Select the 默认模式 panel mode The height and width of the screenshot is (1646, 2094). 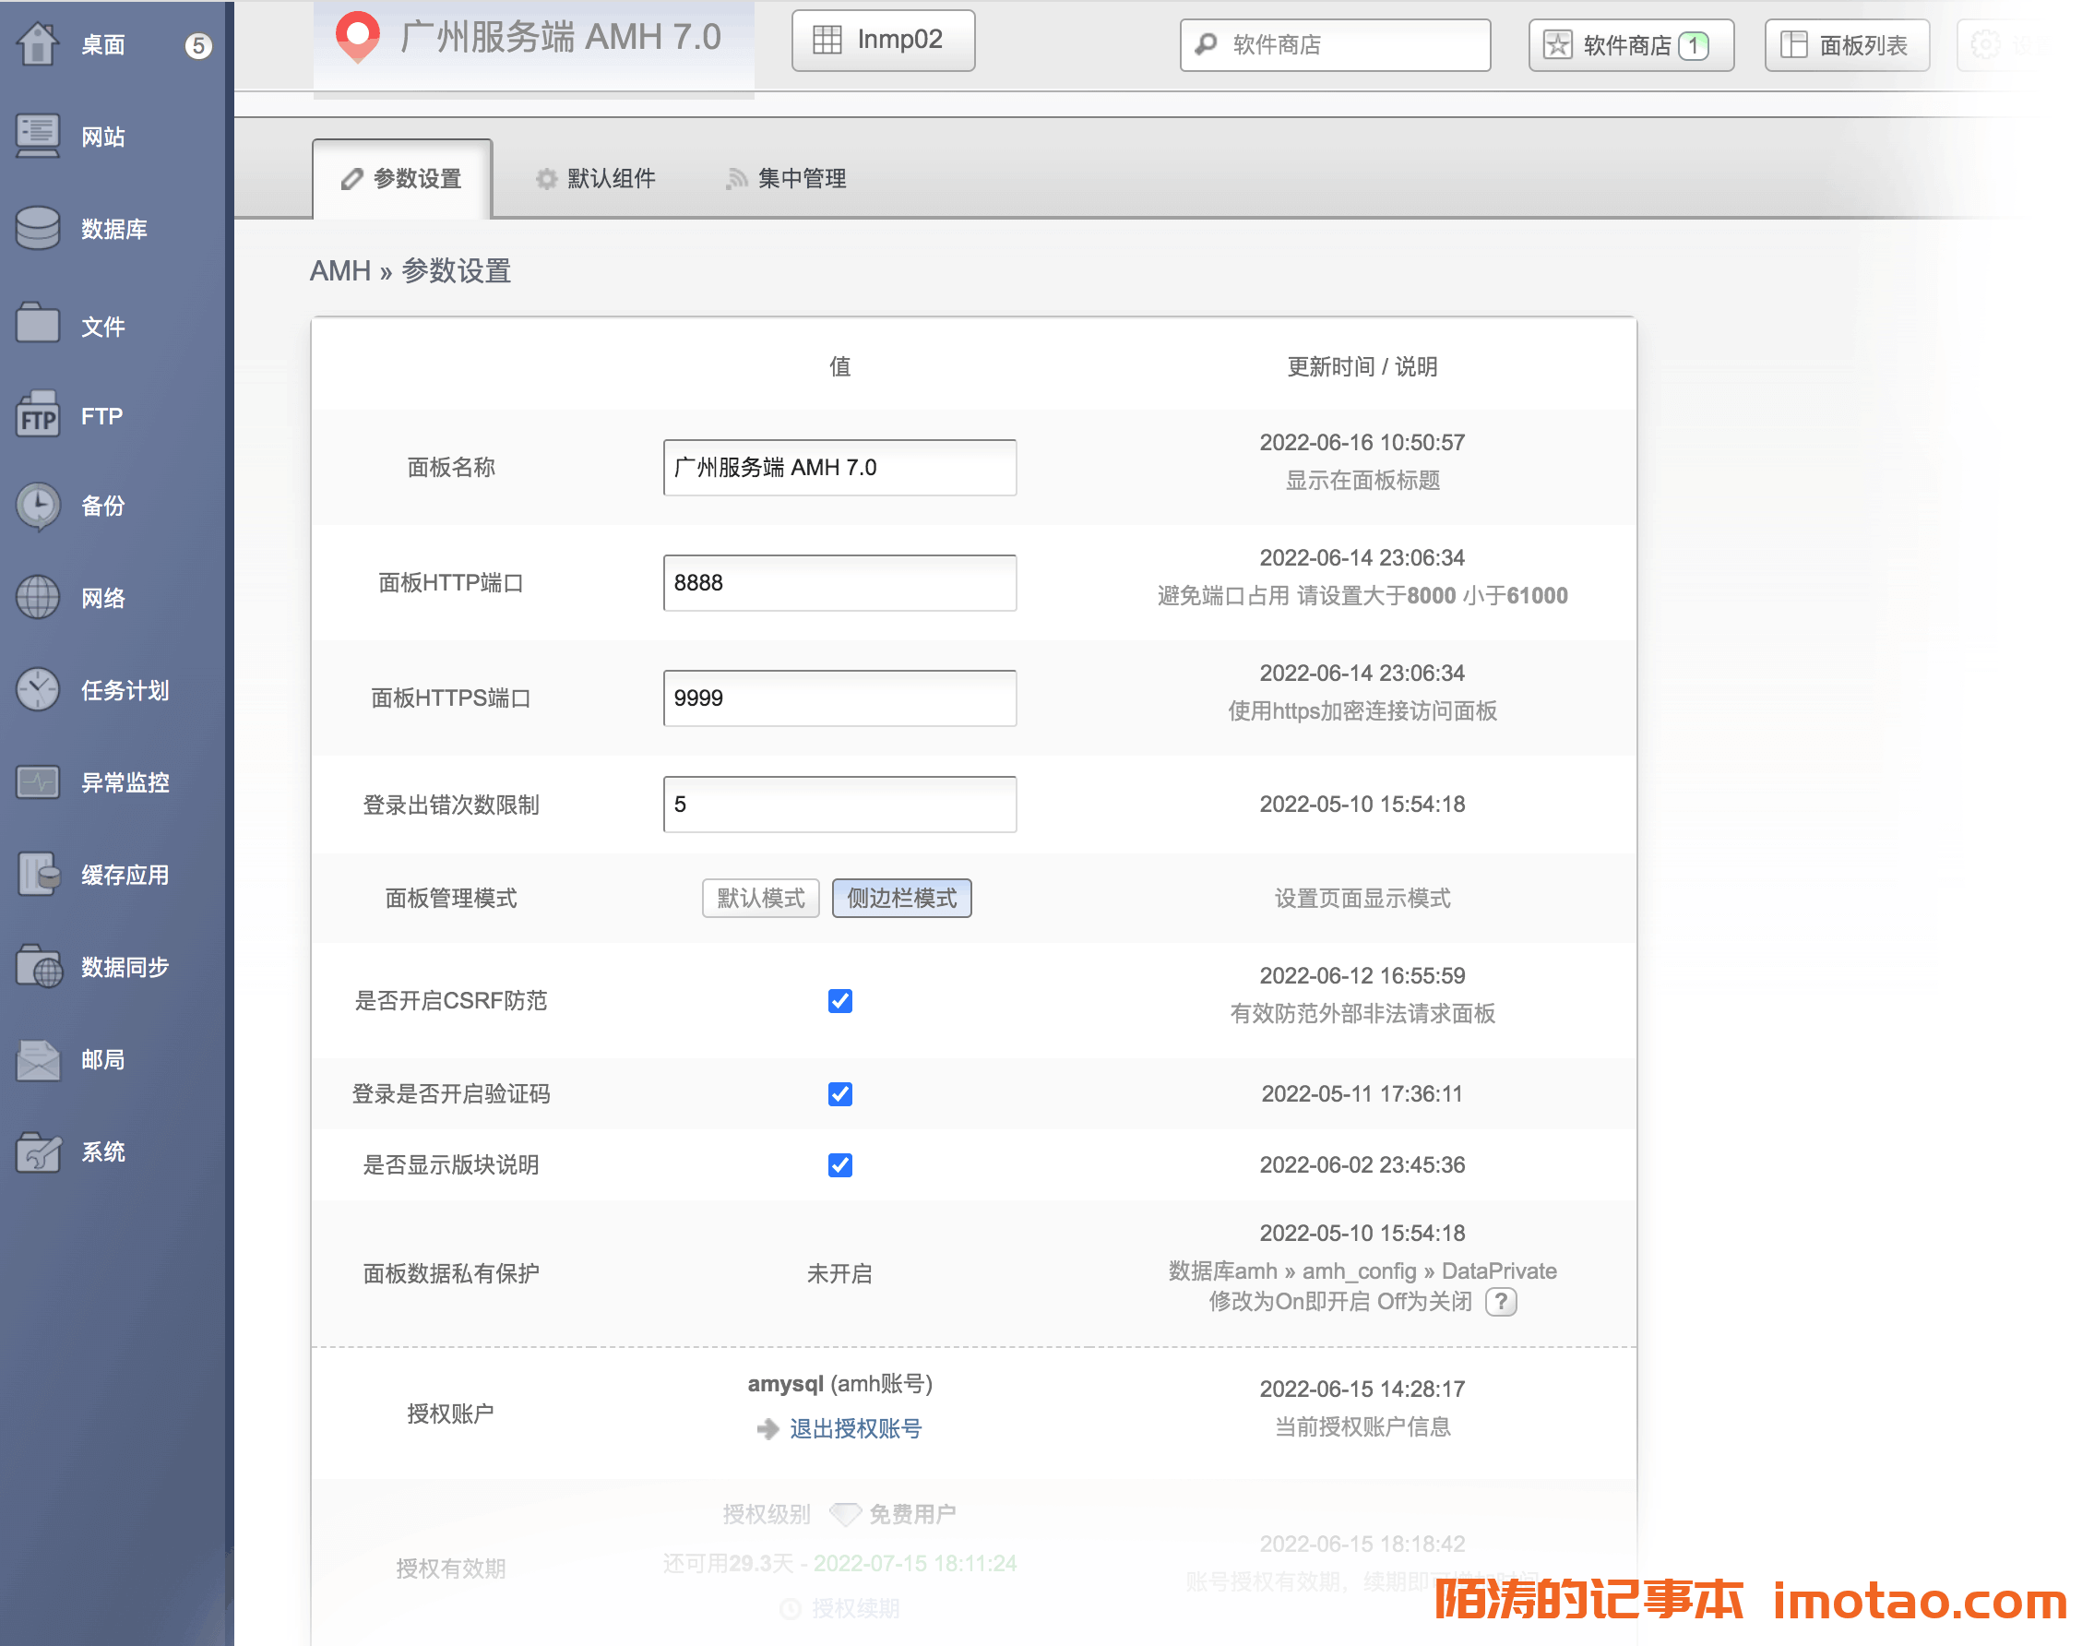click(x=760, y=898)
